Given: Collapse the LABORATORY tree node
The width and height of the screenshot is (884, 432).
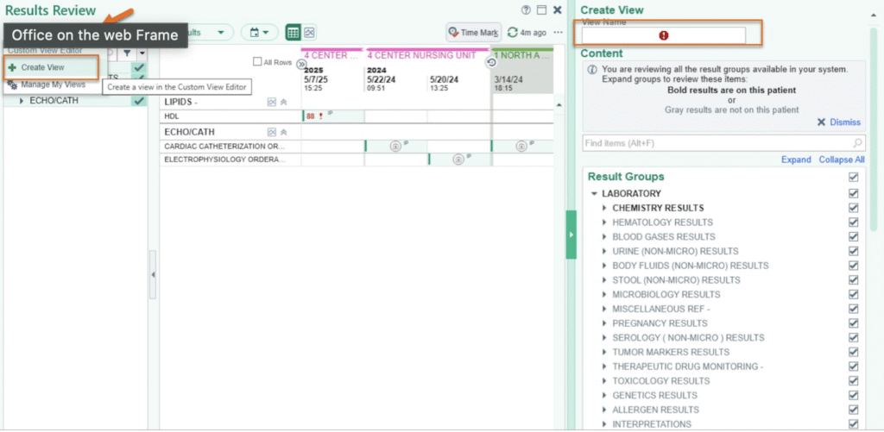Looking at the screenshot, I should [594, 194].
